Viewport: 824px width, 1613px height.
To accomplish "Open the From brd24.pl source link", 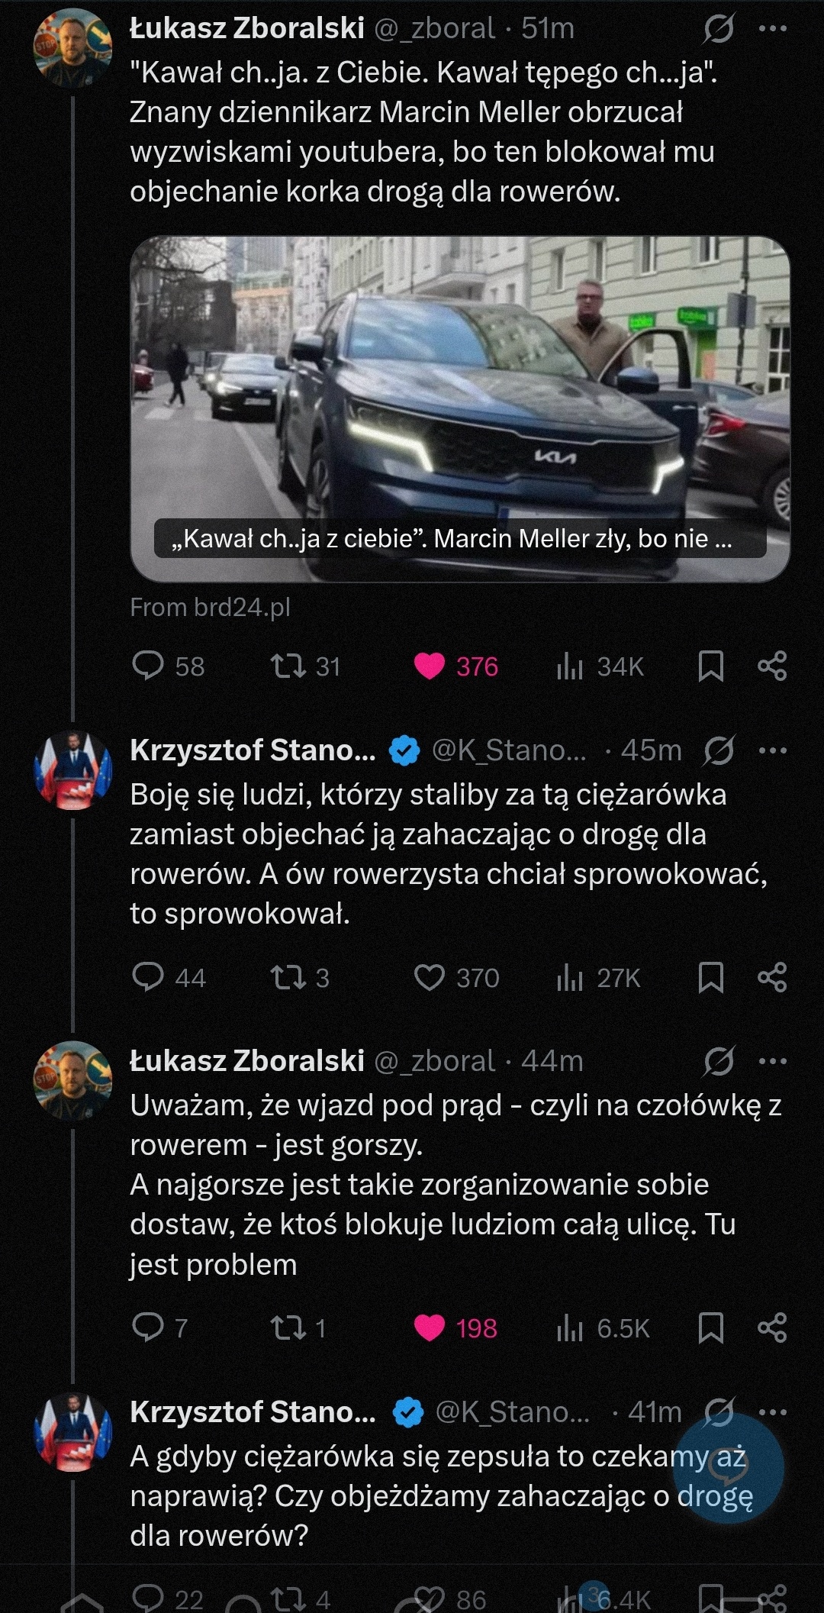I will pyautogui.click(x=211, y=608).
